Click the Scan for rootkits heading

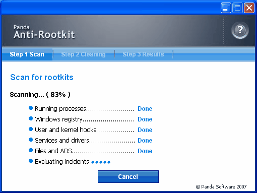click(x=42, y=77)
